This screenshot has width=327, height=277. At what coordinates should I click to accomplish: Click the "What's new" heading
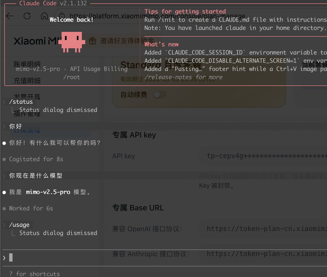161,44
